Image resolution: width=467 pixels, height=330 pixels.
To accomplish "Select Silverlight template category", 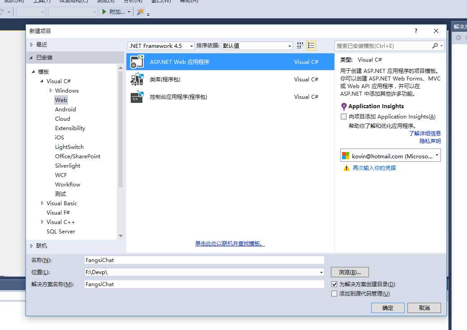I will point(68,166).
